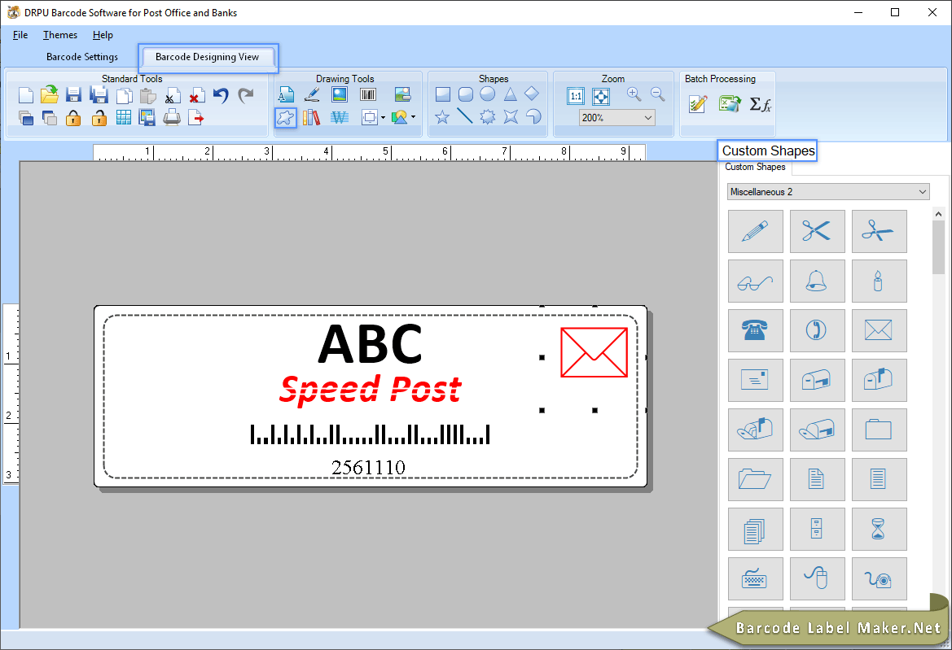
Task: Select the barcode number "2561110"
Action: tap(369, 468)
